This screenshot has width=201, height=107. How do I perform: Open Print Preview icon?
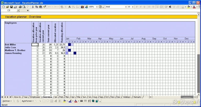pos(24,7)
